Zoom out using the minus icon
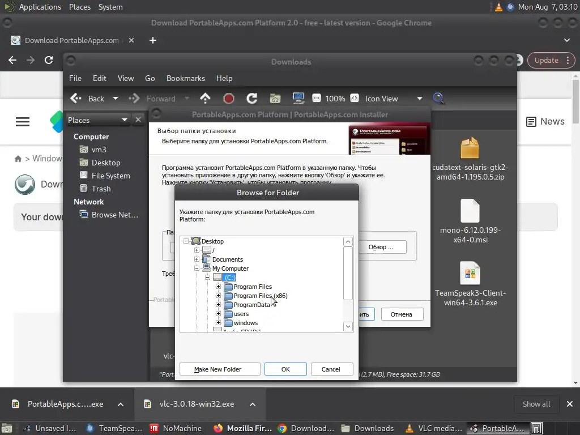This screenshot has height=435, width=580. [x=316, y=99]
